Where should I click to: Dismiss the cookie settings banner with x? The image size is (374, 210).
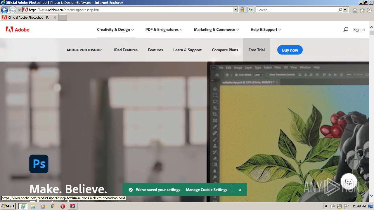tap(240, 190)
